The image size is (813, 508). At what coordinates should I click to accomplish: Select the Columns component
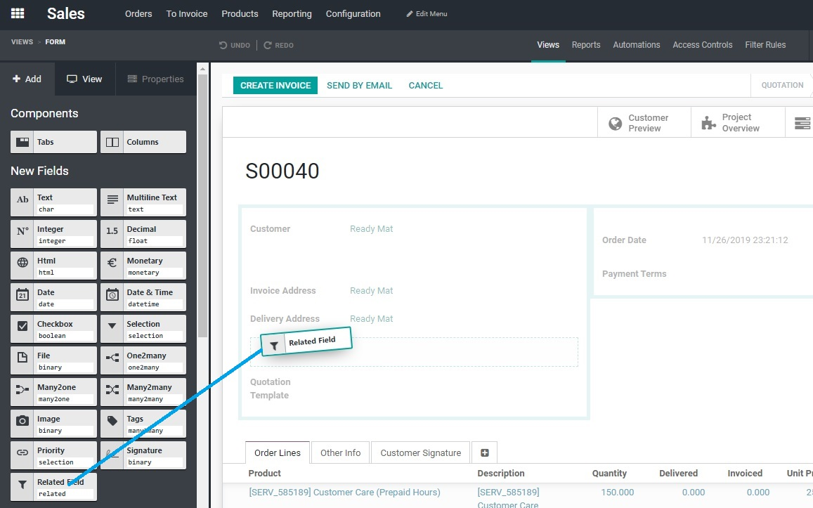tap(143, 142)
